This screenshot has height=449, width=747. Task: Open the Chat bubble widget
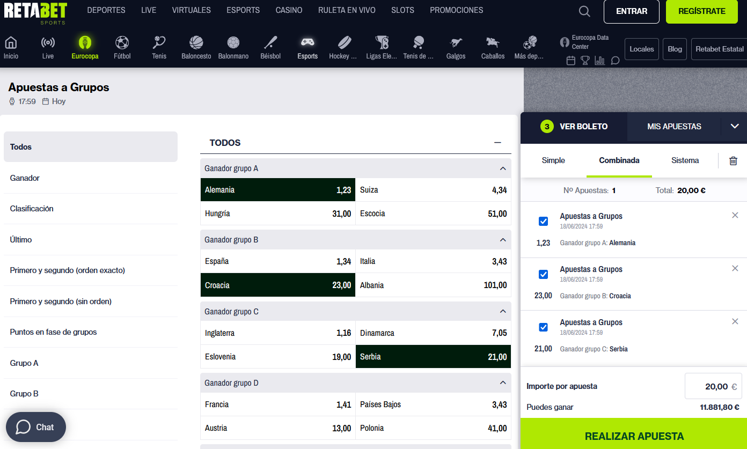pos(35,427)
